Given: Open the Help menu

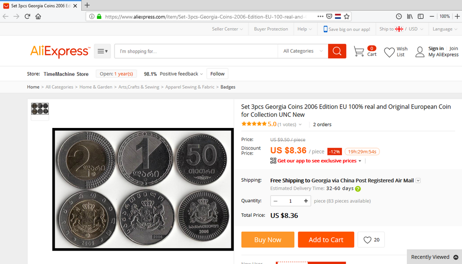Looking at the screenshot, I should [x=305, y=29].
